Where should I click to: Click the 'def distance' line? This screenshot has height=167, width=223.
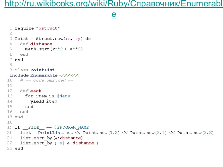(36, 44)
